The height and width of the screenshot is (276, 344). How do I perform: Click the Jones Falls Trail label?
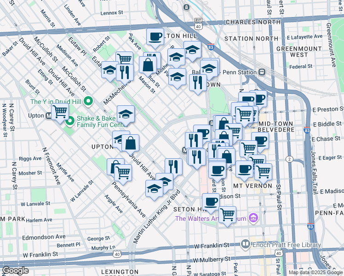point(314,172)
